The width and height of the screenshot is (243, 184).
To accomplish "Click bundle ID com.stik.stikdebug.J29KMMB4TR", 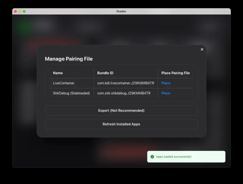I will coord(124,93).
